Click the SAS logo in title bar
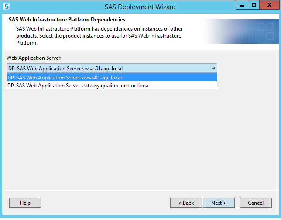 [x=7, y=7]
